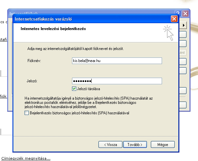Image resolution: width=198 pixels, height=161 pixels.
Task: Close the Internetcsatlakozás varázsló dialog
Action: coord(174,19)
